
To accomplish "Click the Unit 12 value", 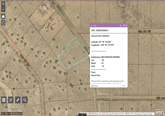I will 103,66.
